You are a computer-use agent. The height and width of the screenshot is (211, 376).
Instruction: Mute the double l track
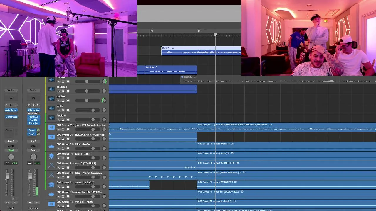pyautogui.click(x=58, y=101)
